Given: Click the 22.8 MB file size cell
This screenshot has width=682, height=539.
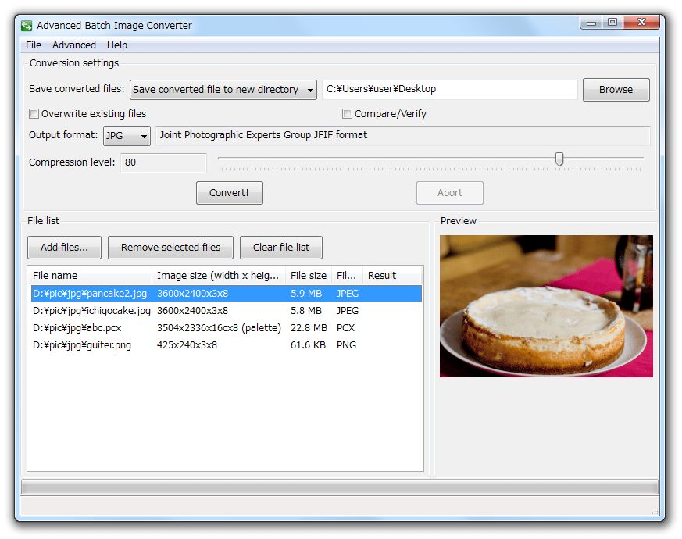Looking at the screenshot, I should pos(309,328).
